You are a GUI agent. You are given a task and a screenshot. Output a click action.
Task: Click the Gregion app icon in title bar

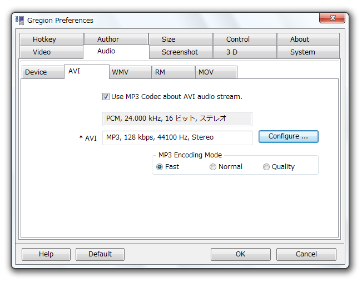pyautogui.click(x=20, y=21)
